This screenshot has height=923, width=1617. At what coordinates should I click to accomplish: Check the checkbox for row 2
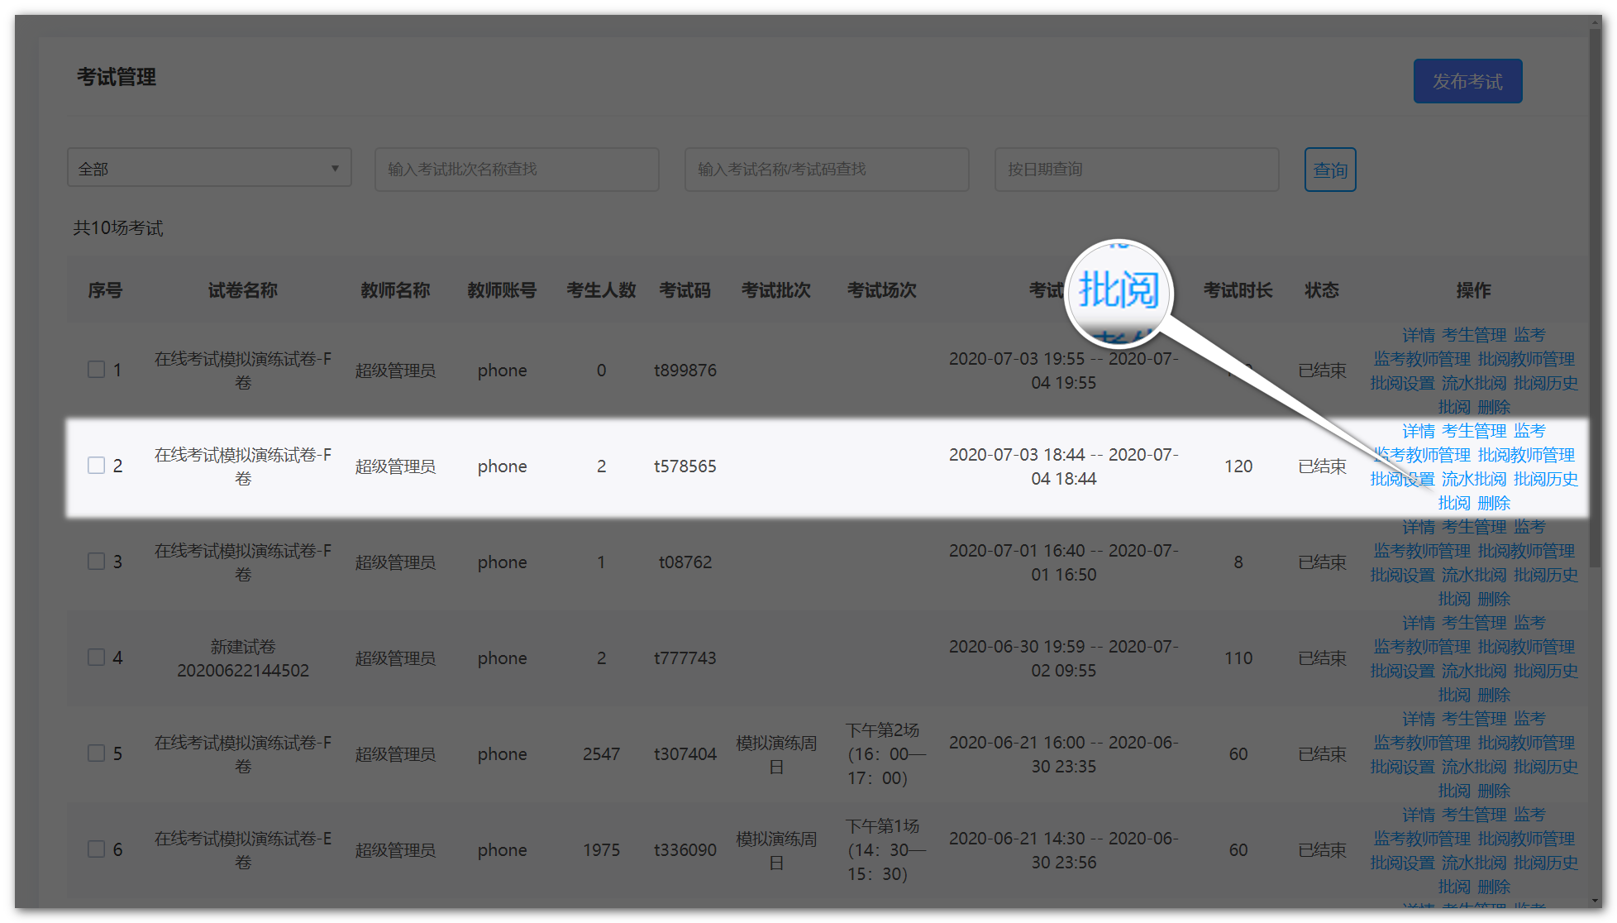[x=97, y=466]
